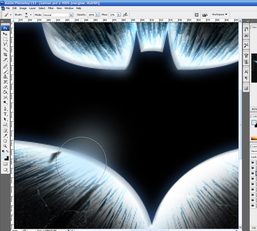Viewport: 257px width, 231px height.
Task: Toggle visibility of the fifth layer row
Action: (253, 184)
